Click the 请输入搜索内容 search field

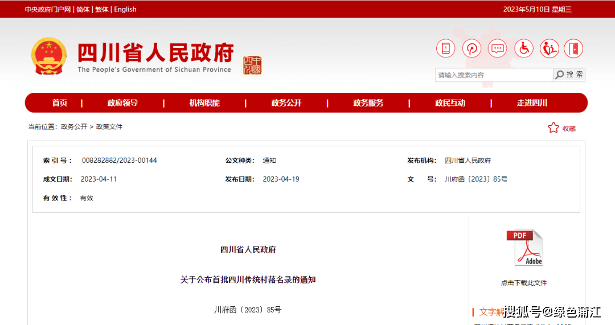pyautogui.click(x=493, y=75)
